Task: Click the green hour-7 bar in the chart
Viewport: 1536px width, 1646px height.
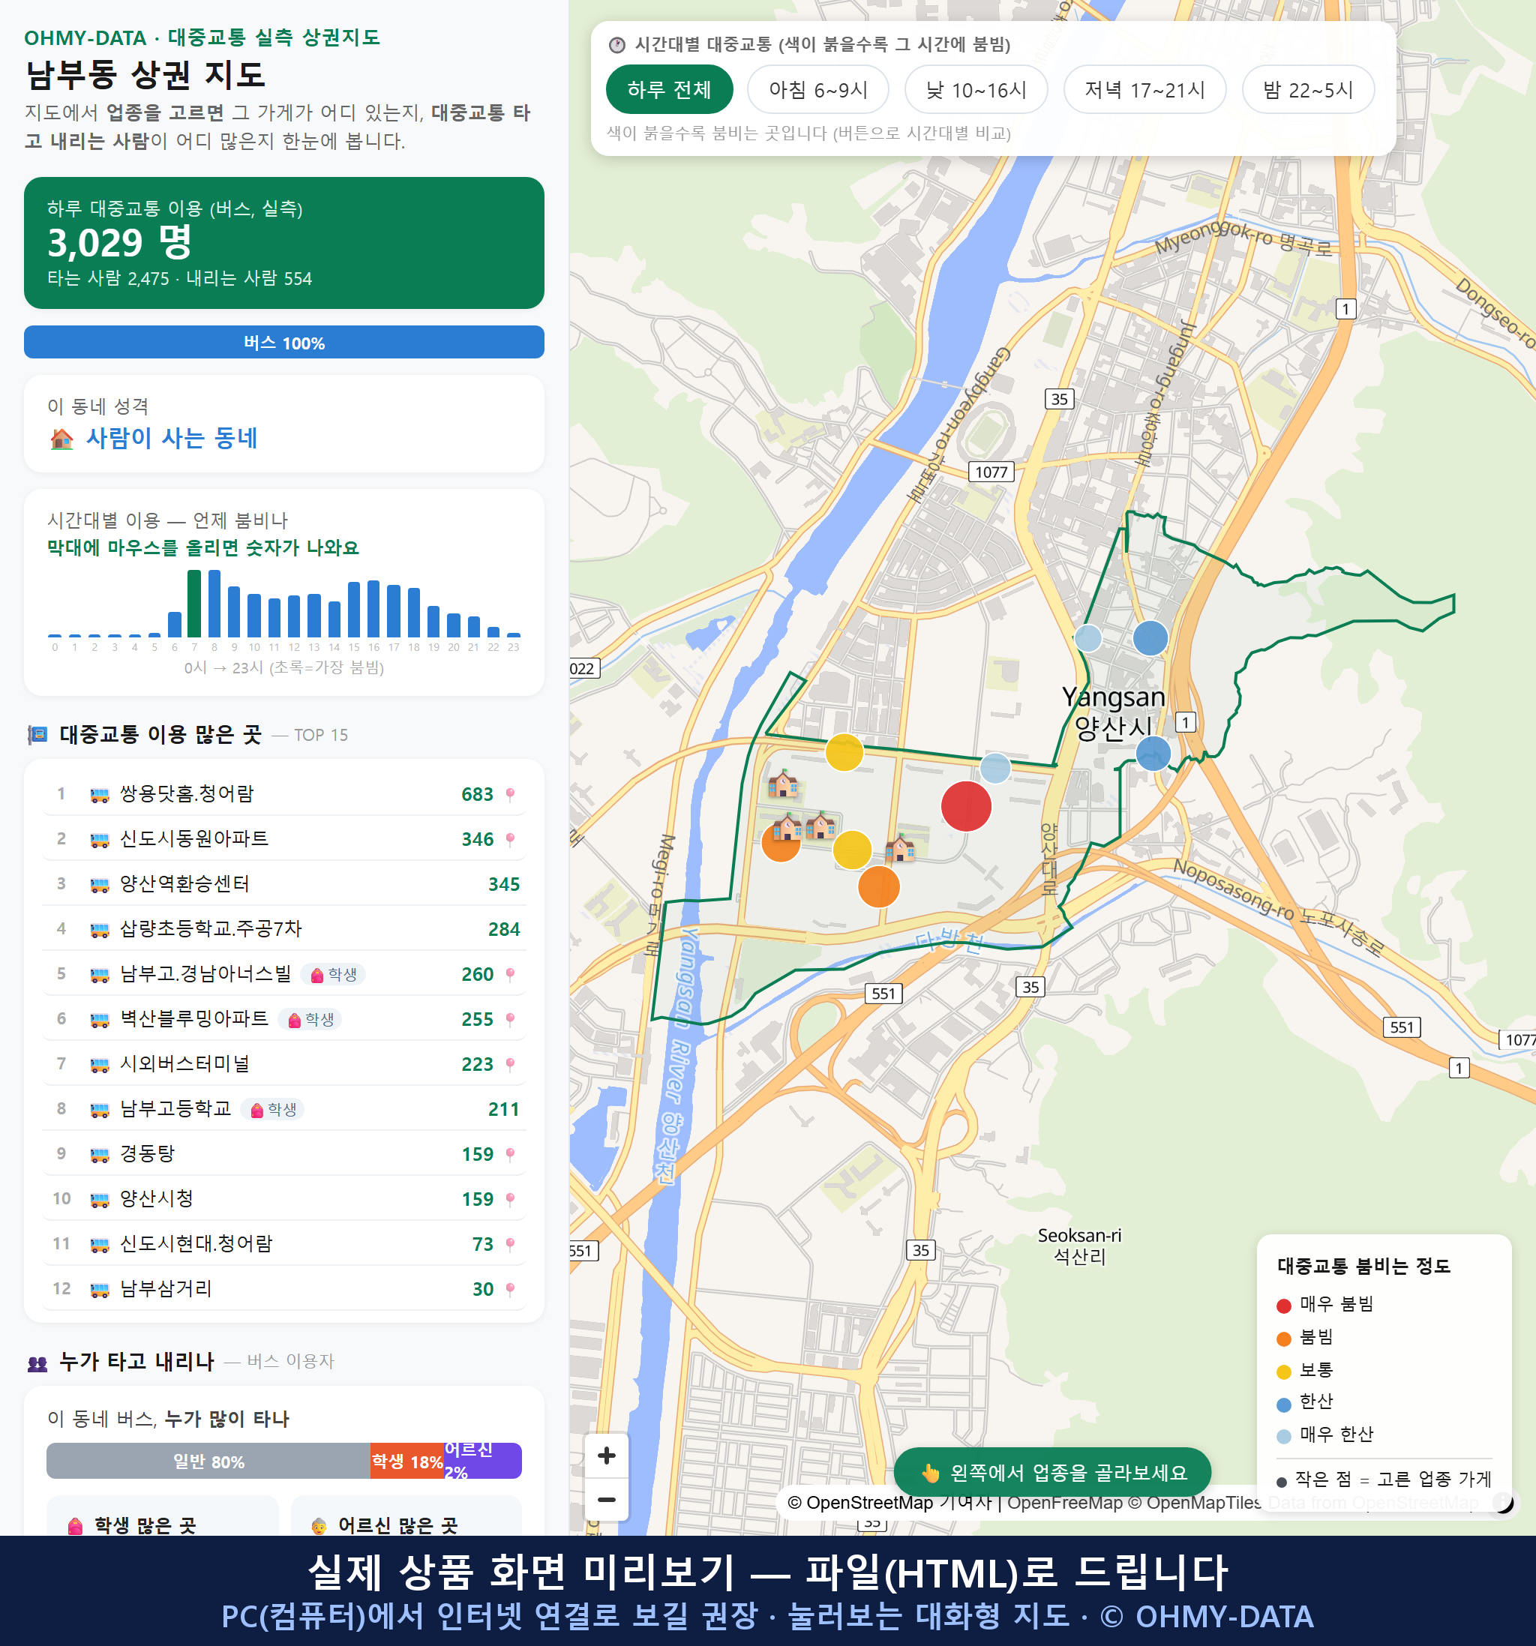Action: coord(194,604)
